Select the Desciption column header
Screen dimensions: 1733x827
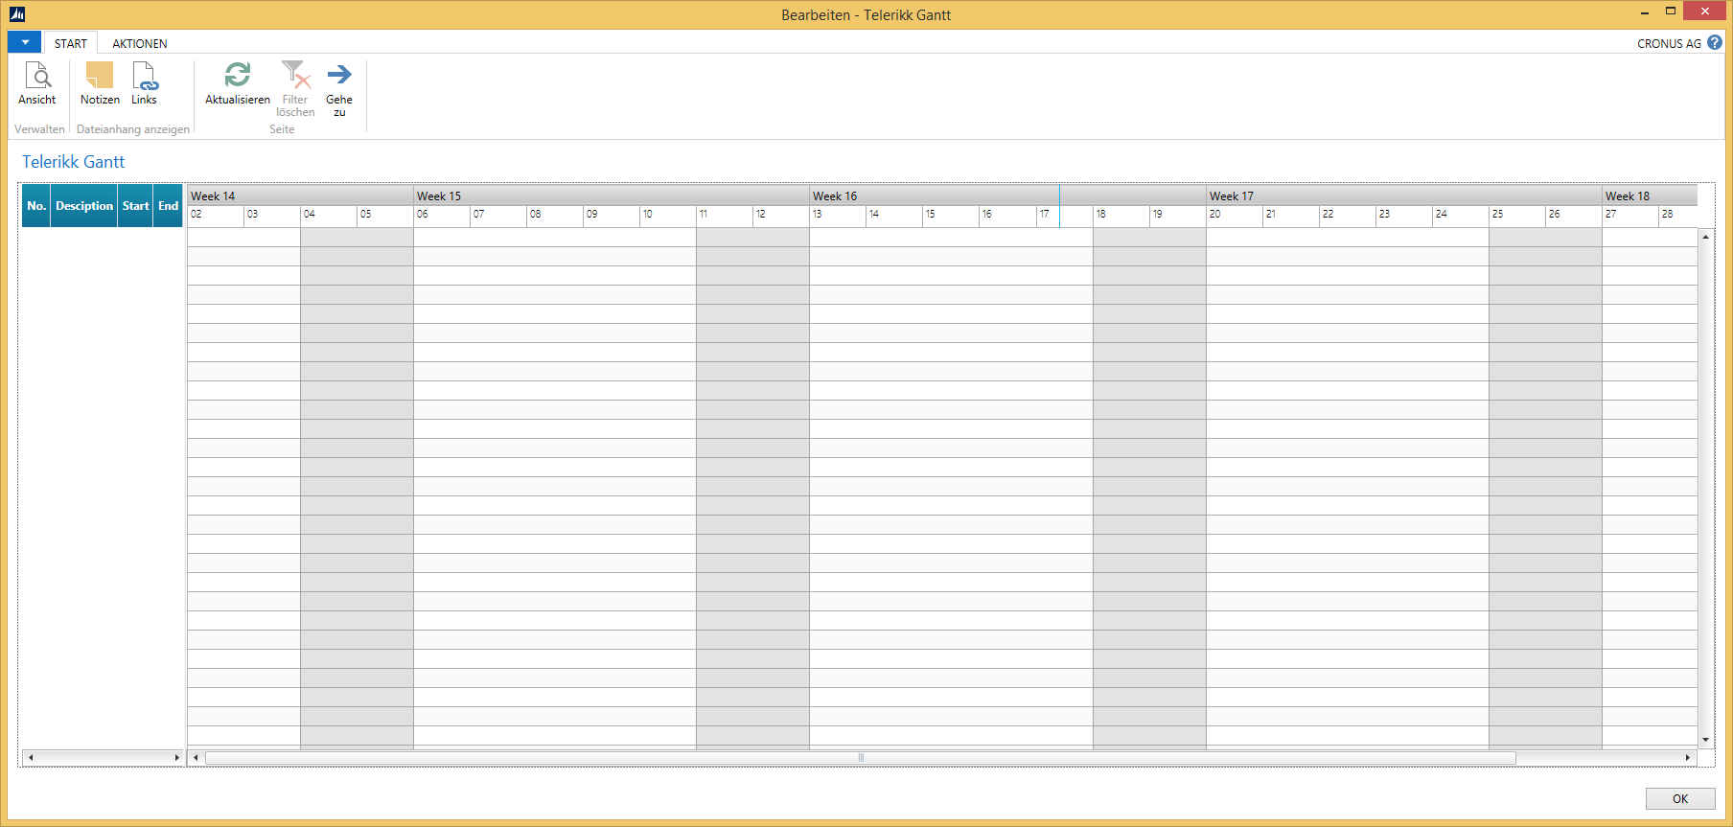(x=84, y=206)
